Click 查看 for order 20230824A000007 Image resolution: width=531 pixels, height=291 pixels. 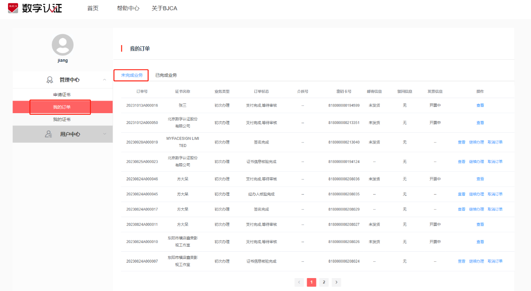coord(461,261)
